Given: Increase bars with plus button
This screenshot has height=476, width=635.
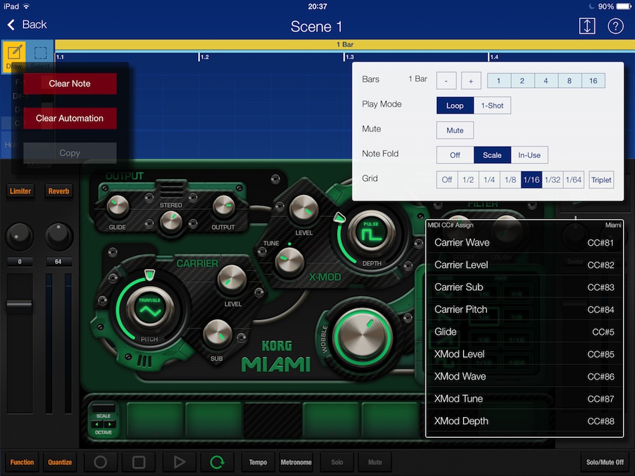Looking at the screenshot, I should [x=471, y=81].
